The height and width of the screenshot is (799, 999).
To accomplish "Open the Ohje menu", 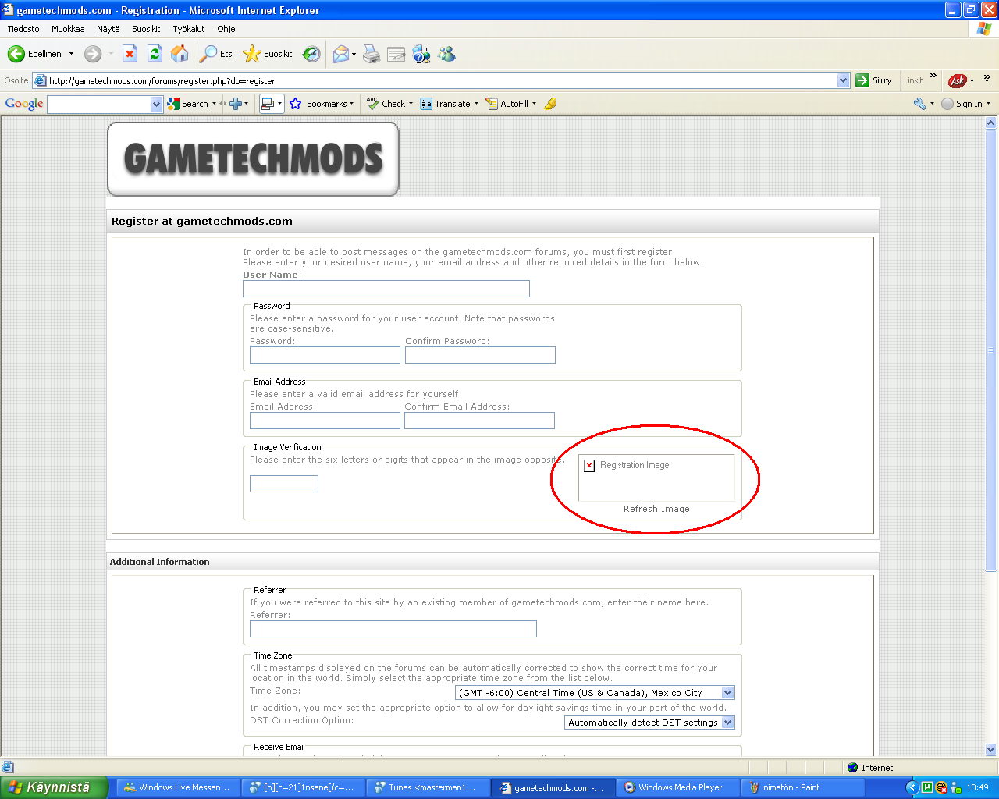I will click(226, 29).
